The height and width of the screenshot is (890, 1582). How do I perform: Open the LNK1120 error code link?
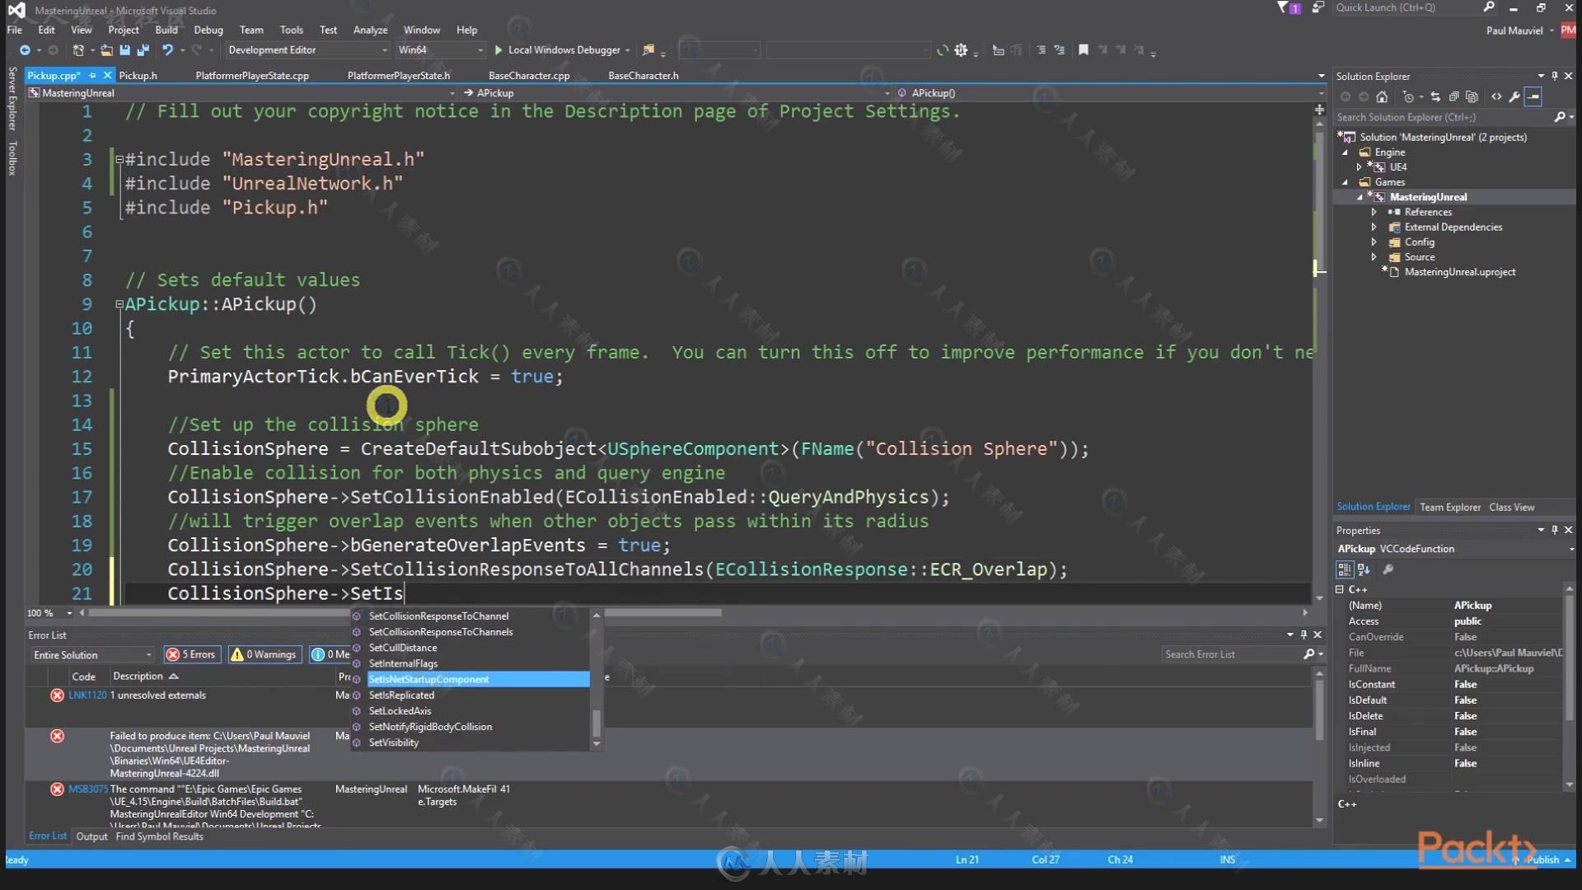pos(87,696)
